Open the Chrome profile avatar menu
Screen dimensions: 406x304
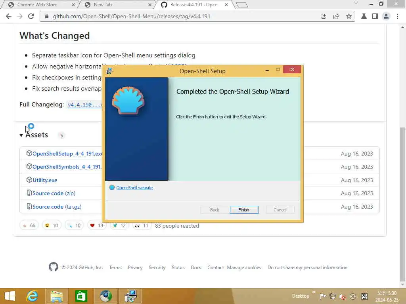point(386,16)
